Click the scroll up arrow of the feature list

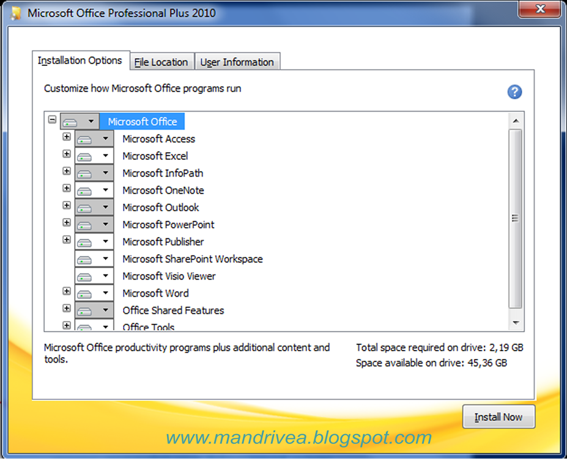click(x=516, y=121)
